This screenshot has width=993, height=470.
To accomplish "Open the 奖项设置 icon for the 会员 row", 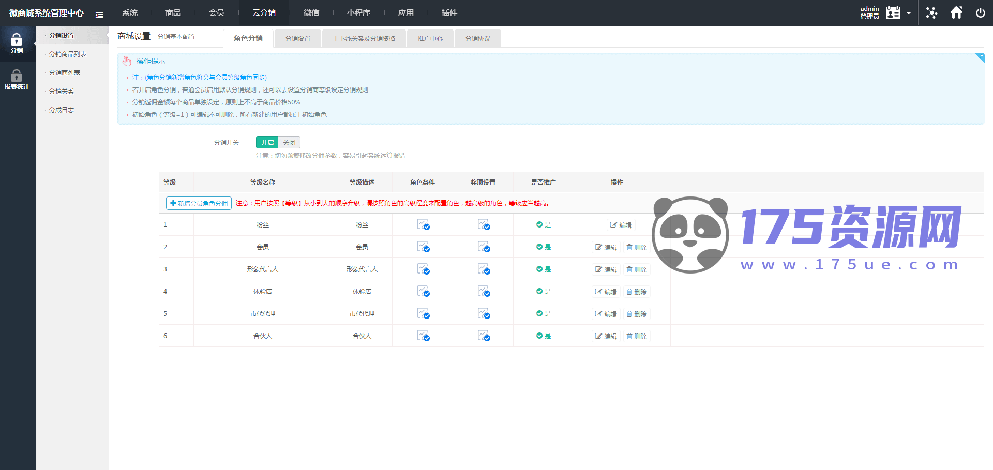I will click(x=484, y=247).
